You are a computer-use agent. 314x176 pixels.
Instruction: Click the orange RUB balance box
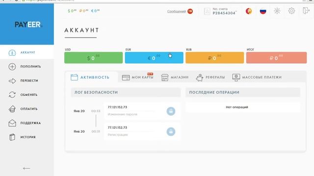tap(215, 58)
